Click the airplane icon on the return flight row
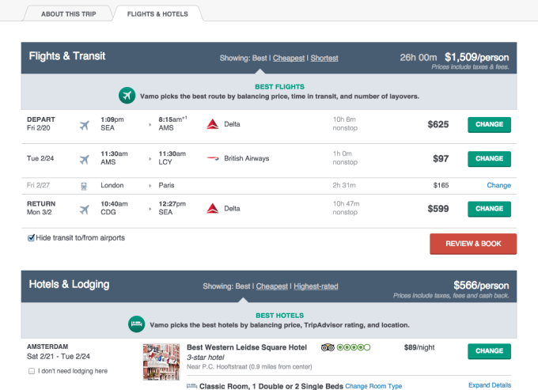The height and width of the screenshot is (390, 538). tap(84, 209)
